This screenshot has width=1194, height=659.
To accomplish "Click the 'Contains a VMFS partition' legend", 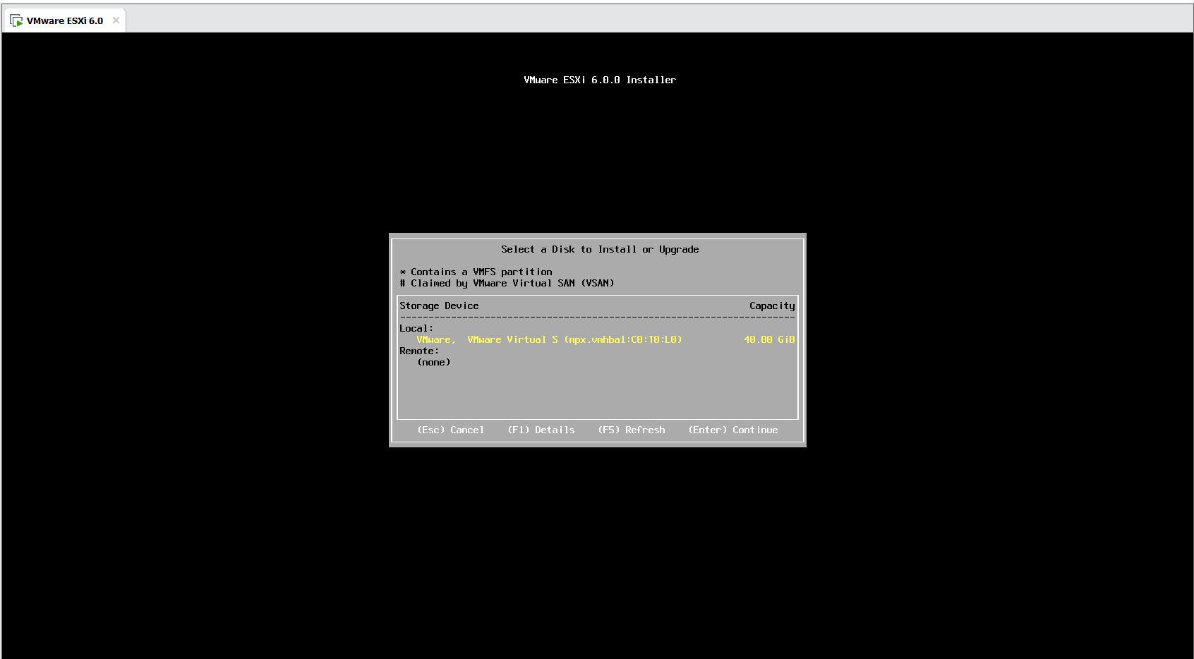I will (x=476, y=272).
